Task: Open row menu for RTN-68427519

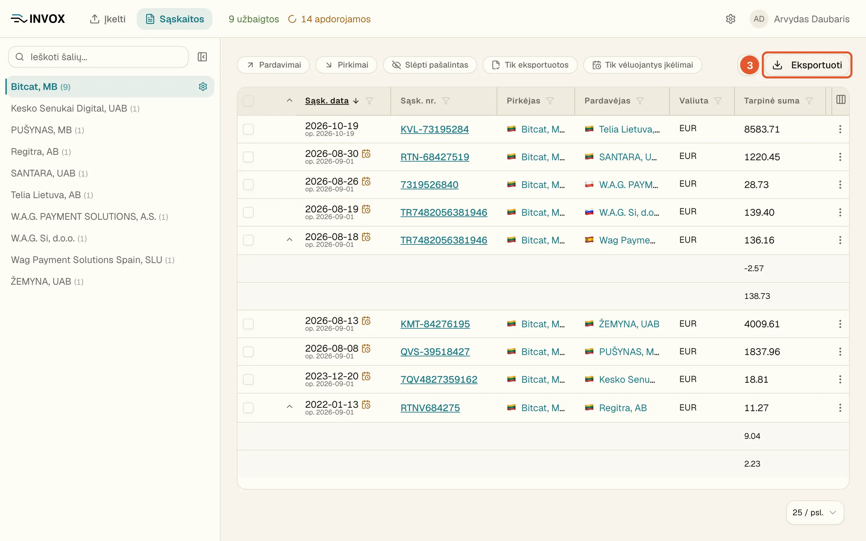Action: pyautogui.click(x=840, y=157)
